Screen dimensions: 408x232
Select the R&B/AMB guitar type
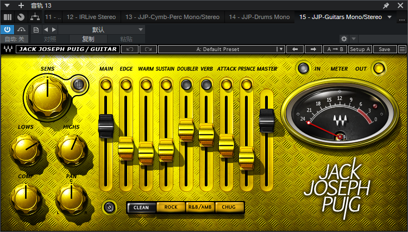(200, 208)
